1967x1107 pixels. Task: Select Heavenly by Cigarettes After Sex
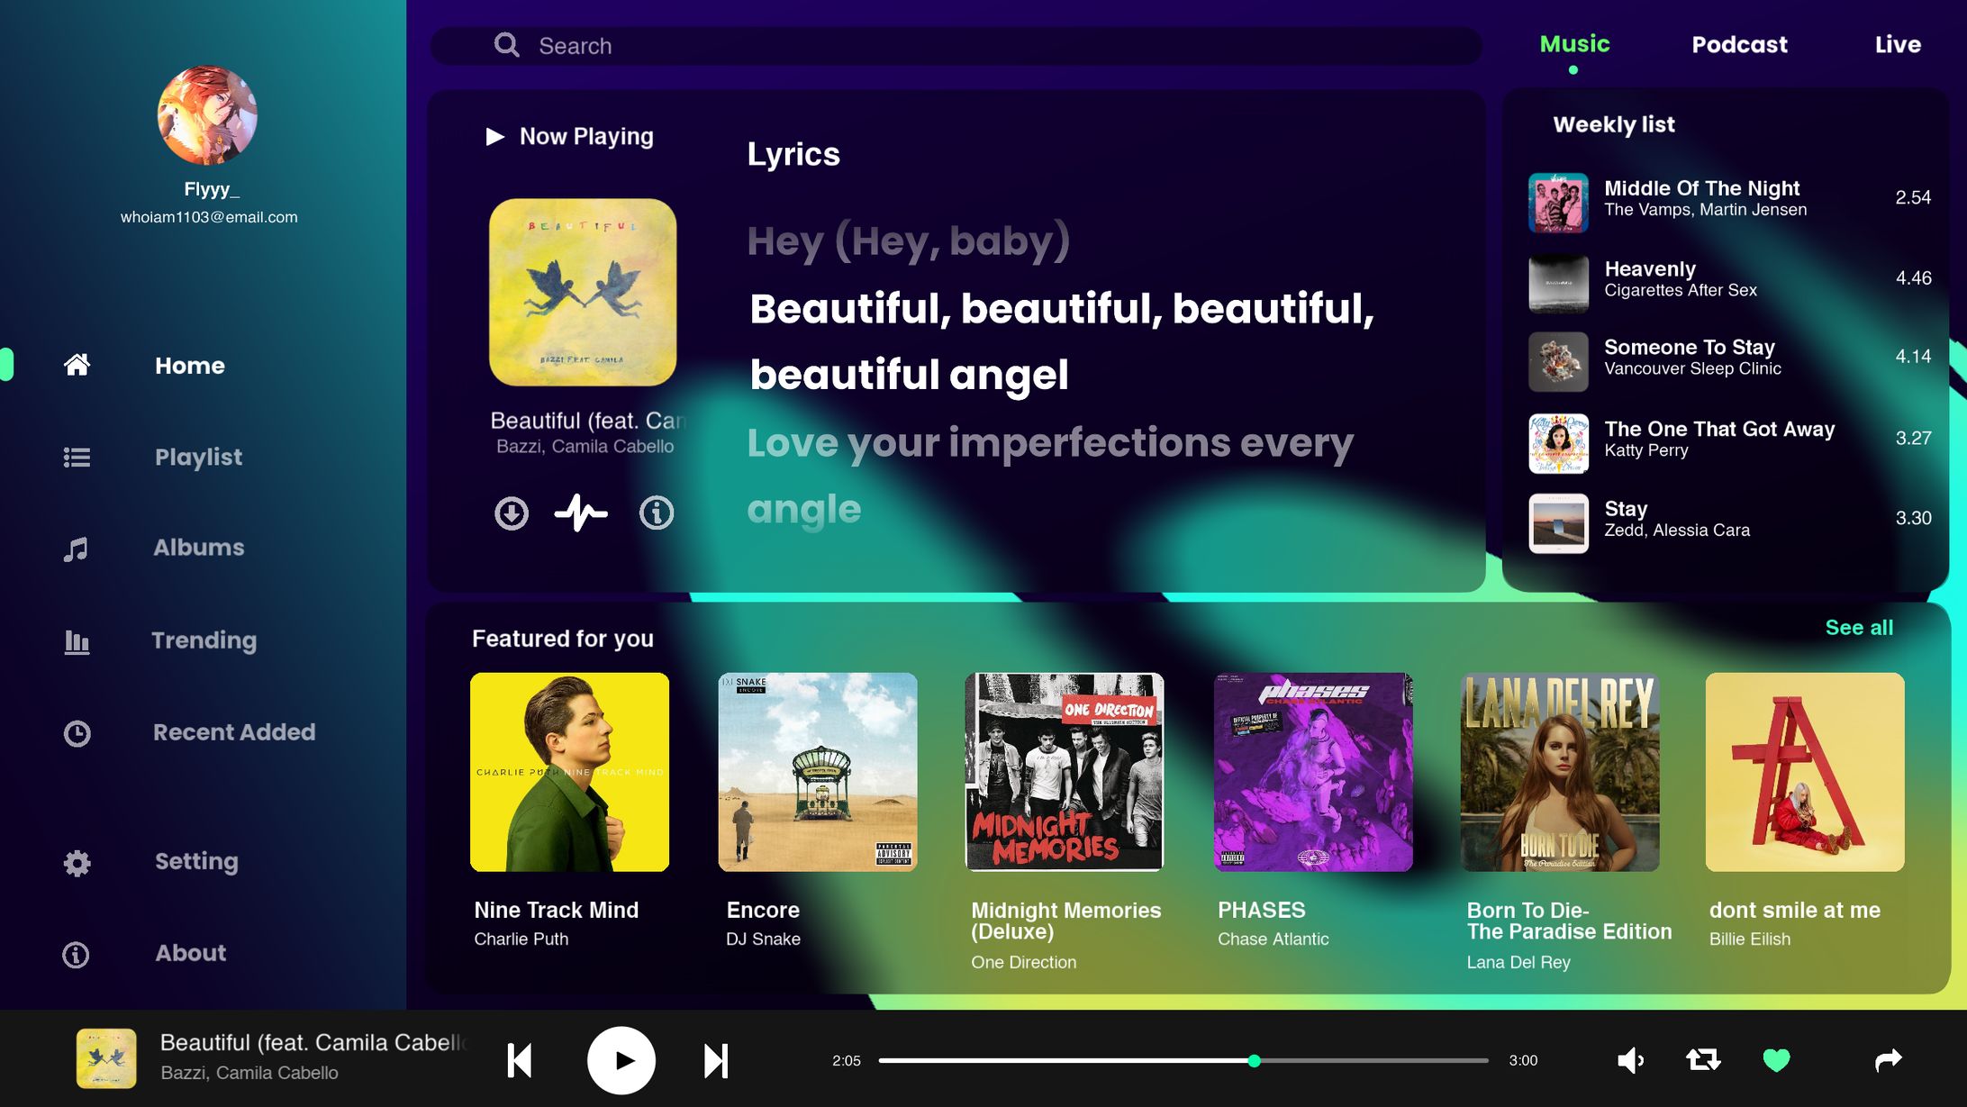tap(1681, 278)
